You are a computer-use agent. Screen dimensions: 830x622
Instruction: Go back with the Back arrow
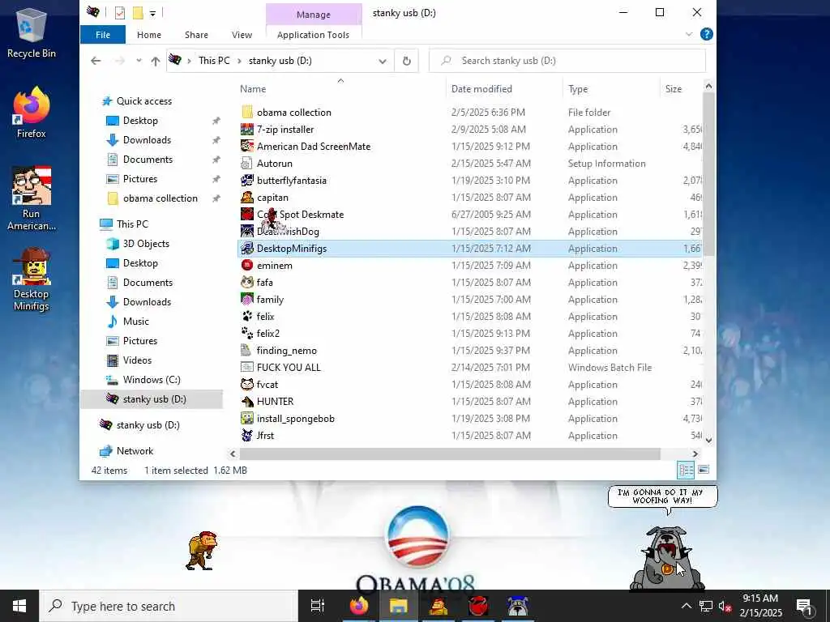pos(96,61)
